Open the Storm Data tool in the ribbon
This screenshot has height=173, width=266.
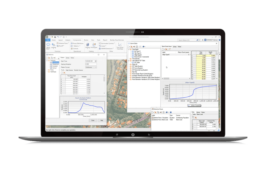(x=48, y=45)
